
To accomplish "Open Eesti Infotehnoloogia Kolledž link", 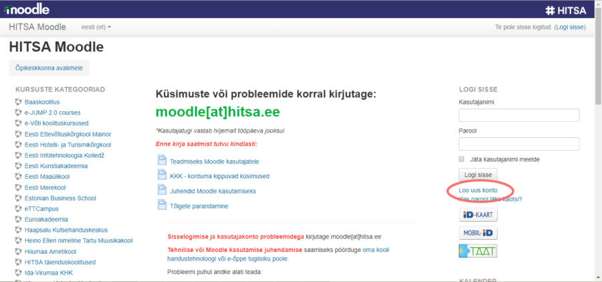I will click(64, 155).
